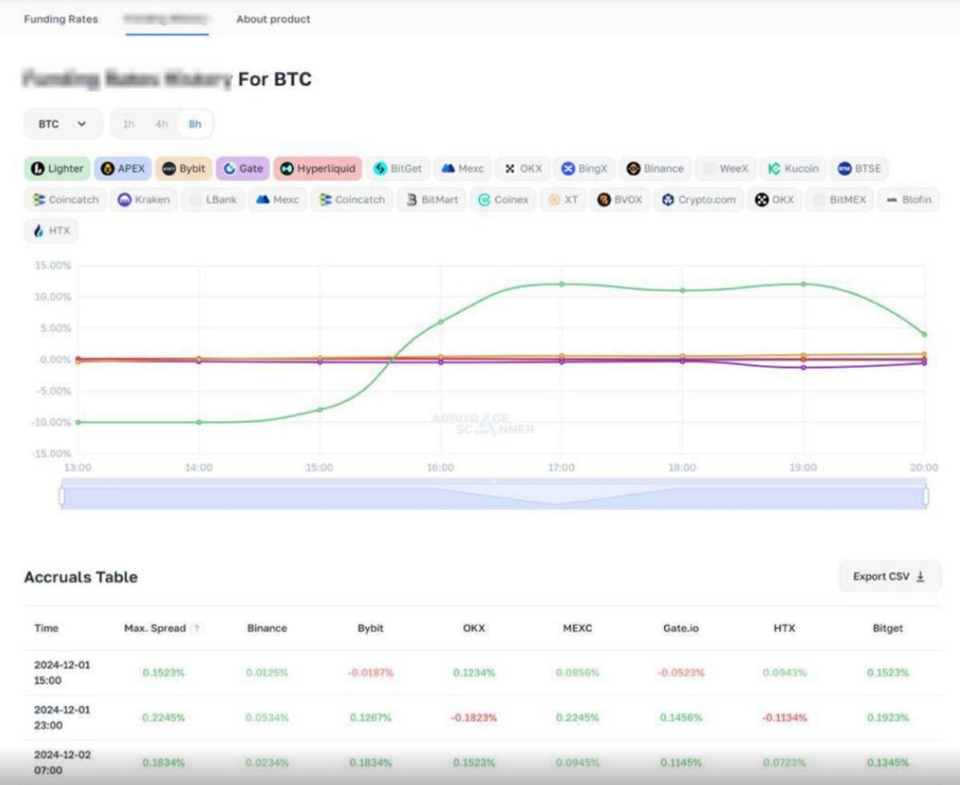This screenshot has width=960, height=785.
Task: Select the 2024-12-01 23:00 time cell
Action: tap(62, 718)
